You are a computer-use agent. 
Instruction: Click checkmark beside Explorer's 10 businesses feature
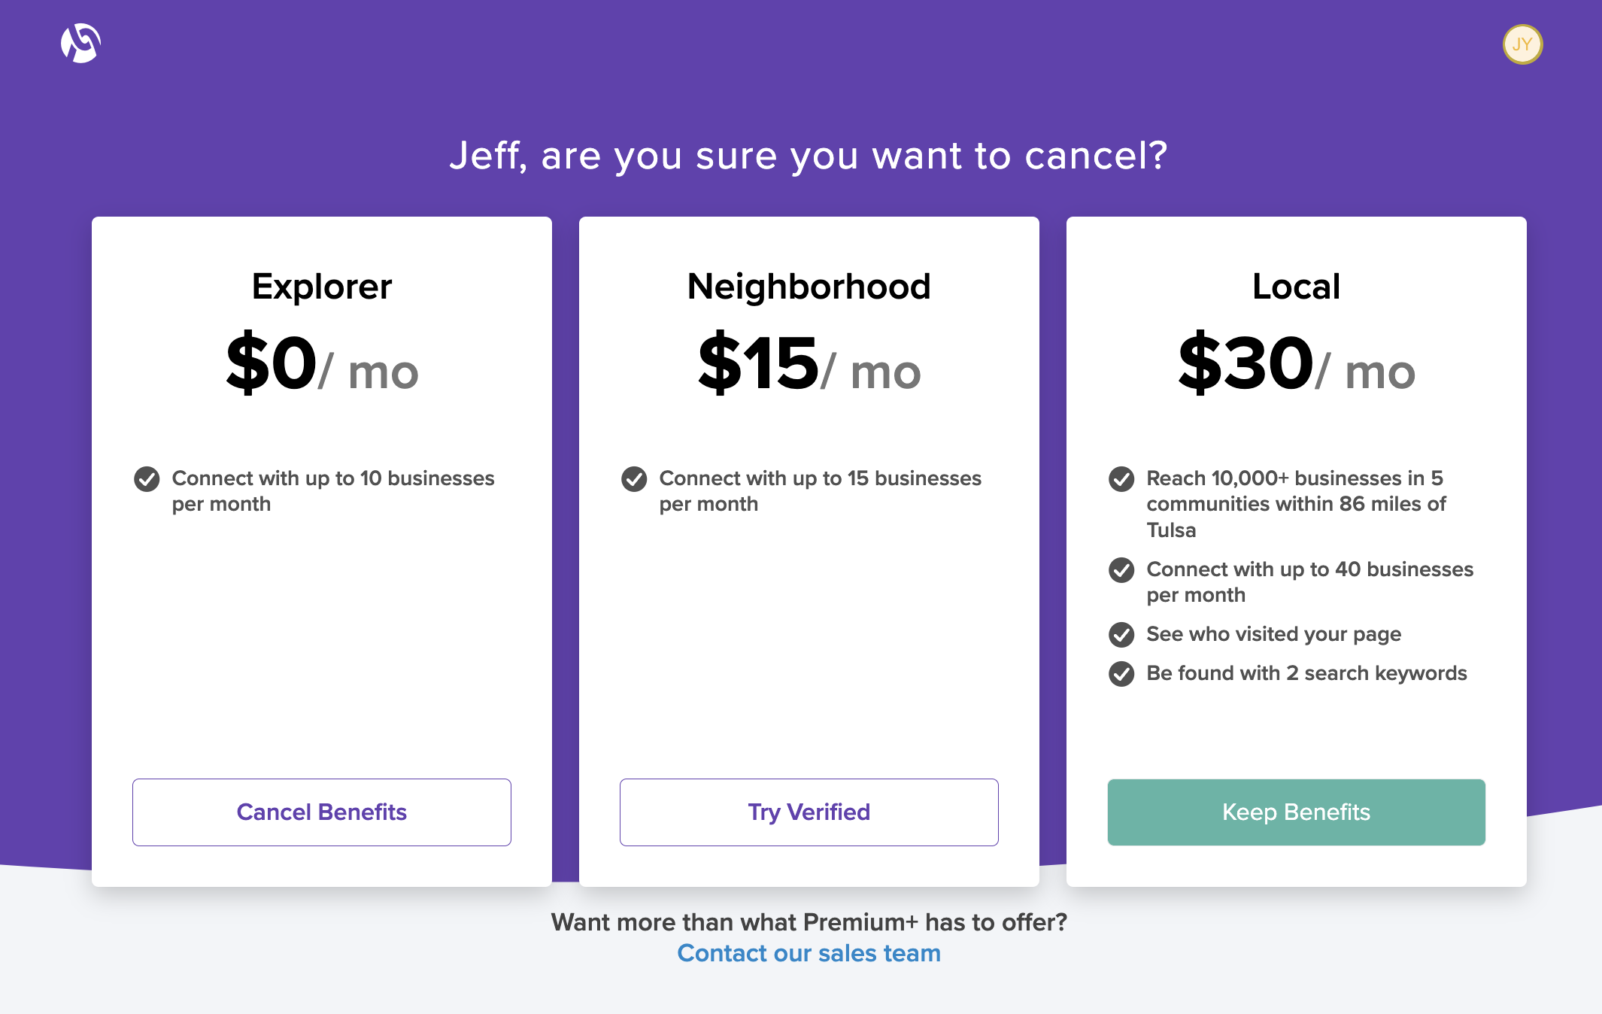pos(147,478)
